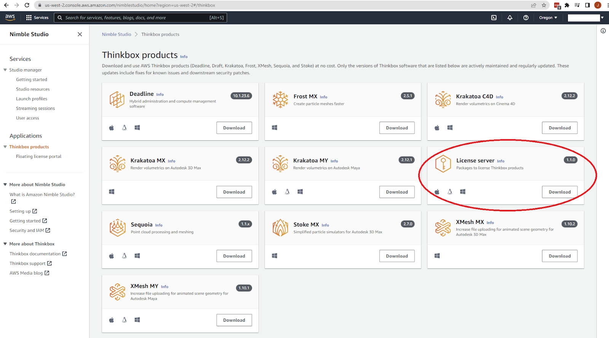This screenshot has height=338, width=609.
Task: Download Stoke MX
Action: pyautogui.click(x=397, y=256)
